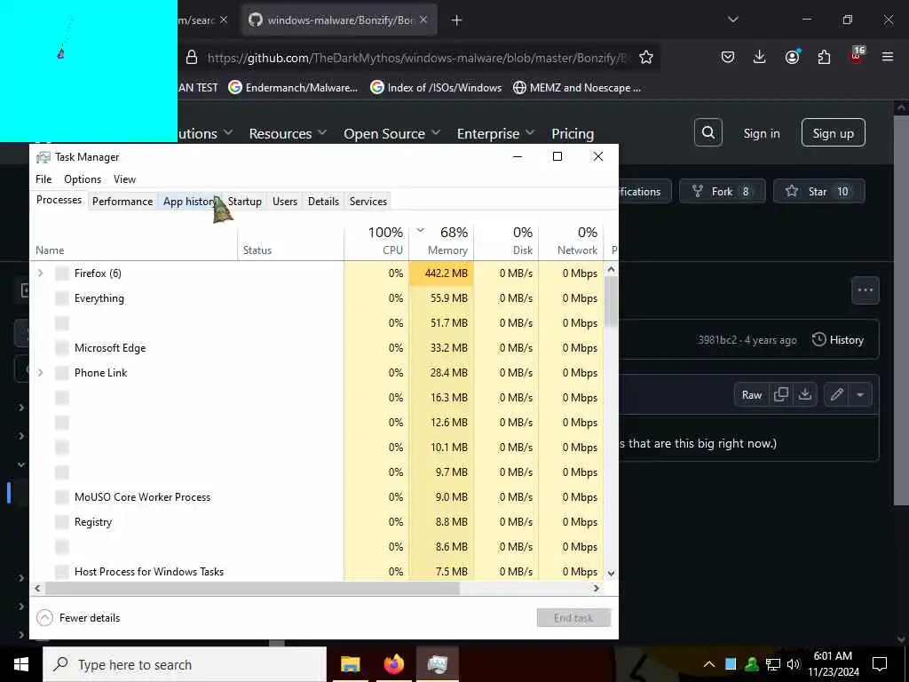
Task: Select the Everything process row
Action: [x=317, y=298]
